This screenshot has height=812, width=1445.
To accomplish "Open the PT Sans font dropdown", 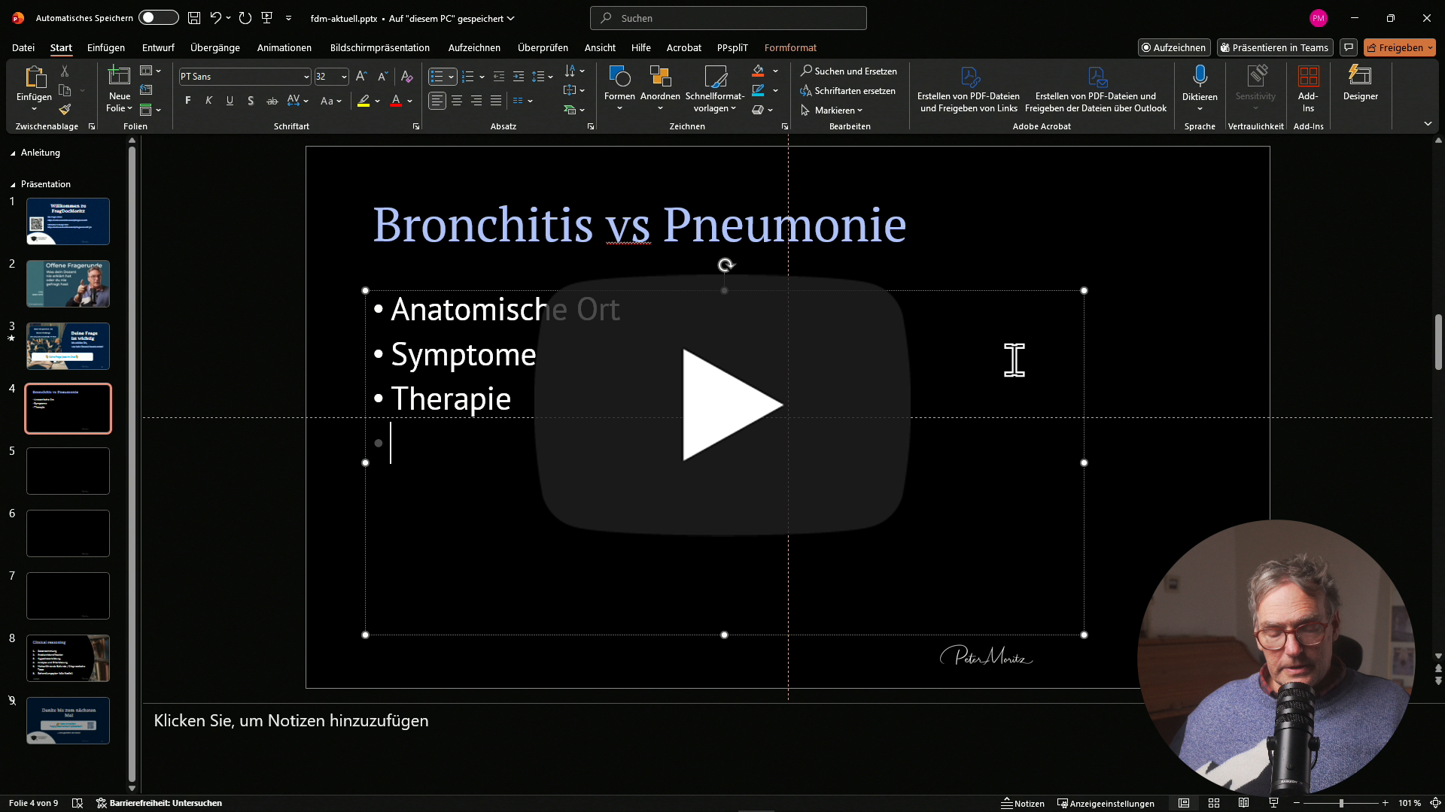I will point(306,77).
